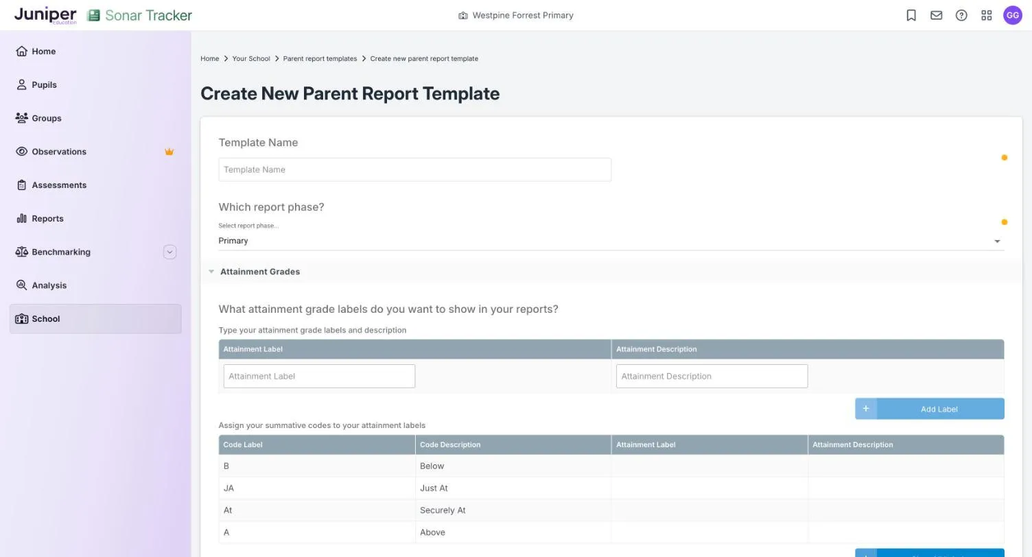Open Assessments in the sidebar

95,185
